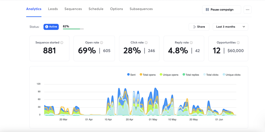Expand the Last 3 months dropdown
The height and width of the screenshot is (132, 265).
[230, 27]
